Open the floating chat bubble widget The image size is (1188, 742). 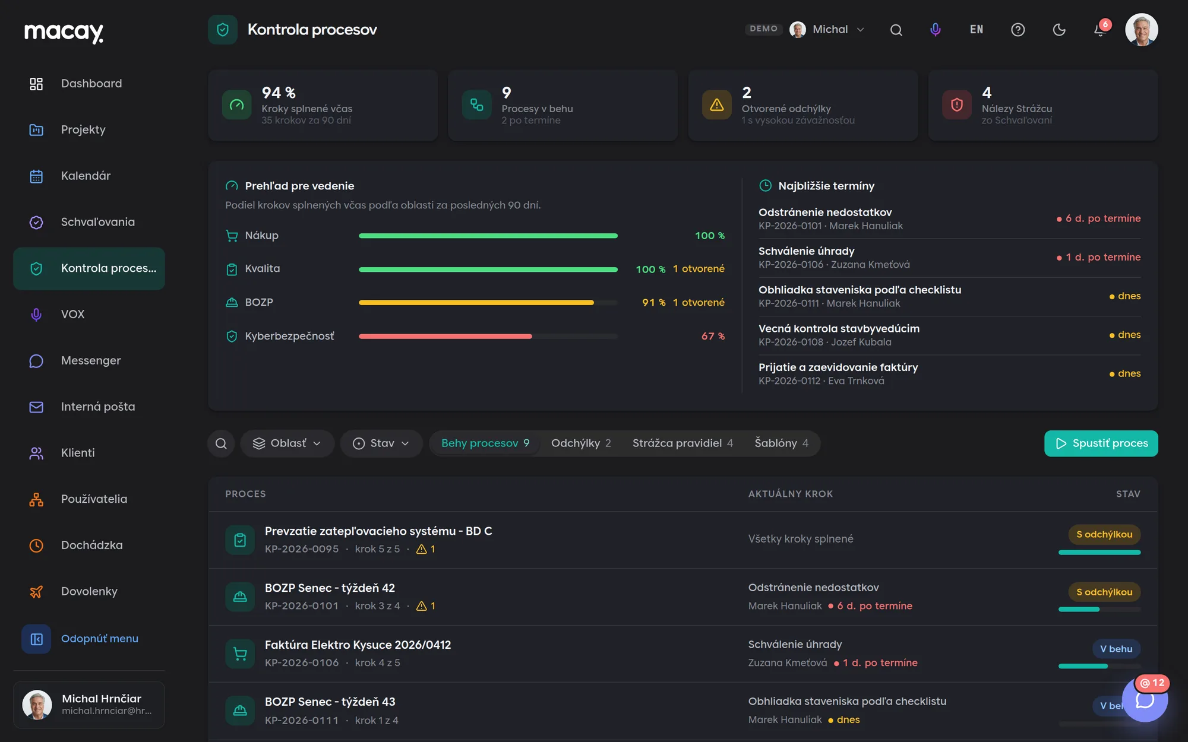tap(1145, 700)
